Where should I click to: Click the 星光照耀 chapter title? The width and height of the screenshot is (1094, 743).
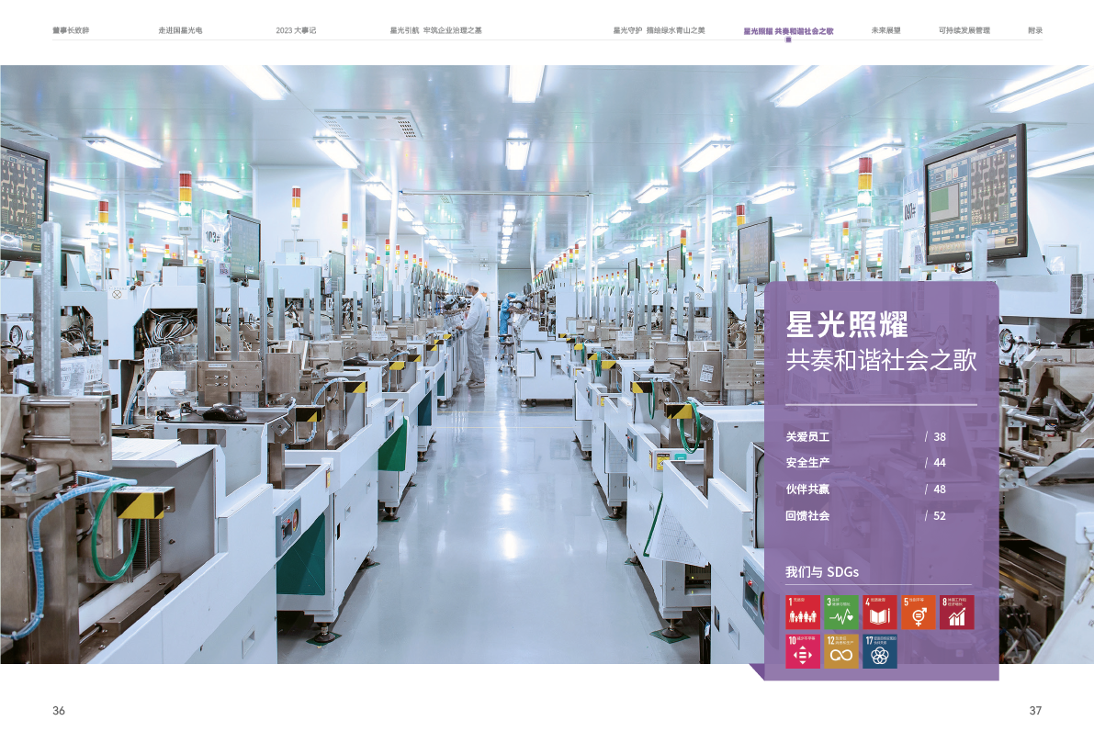(x=847, y=324)
